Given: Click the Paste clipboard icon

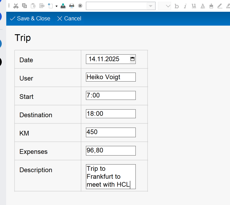Looking at the screenshot, I should pos(33,6).
